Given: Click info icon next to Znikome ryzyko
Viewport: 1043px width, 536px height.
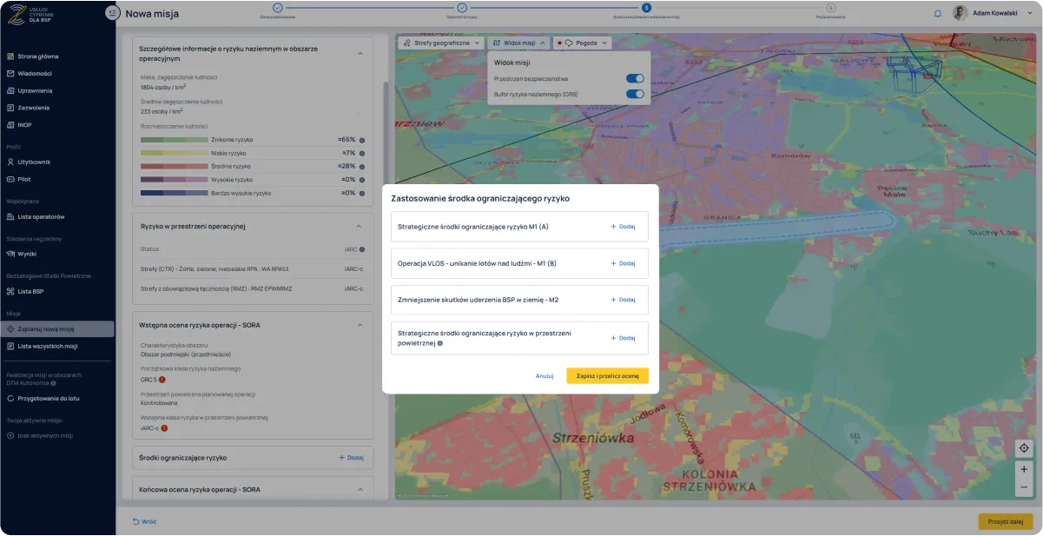Looking at the screenshot, I should click(x=362, y=139).
